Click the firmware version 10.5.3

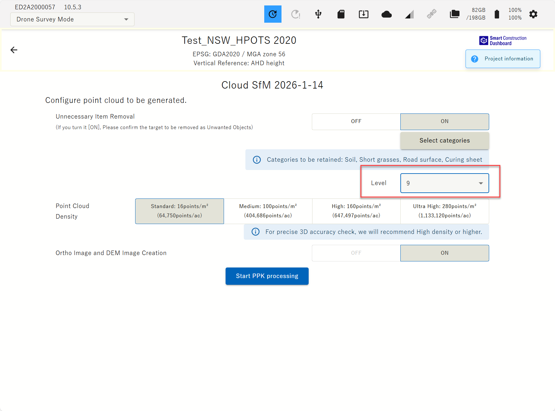point(73,7)
